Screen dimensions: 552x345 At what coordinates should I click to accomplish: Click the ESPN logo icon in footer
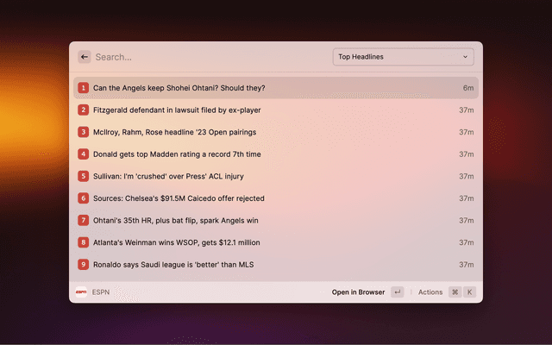click(81, 292)
